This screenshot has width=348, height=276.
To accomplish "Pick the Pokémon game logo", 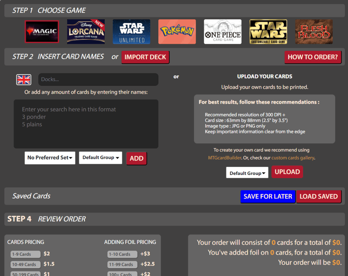I will click(177, 32).
